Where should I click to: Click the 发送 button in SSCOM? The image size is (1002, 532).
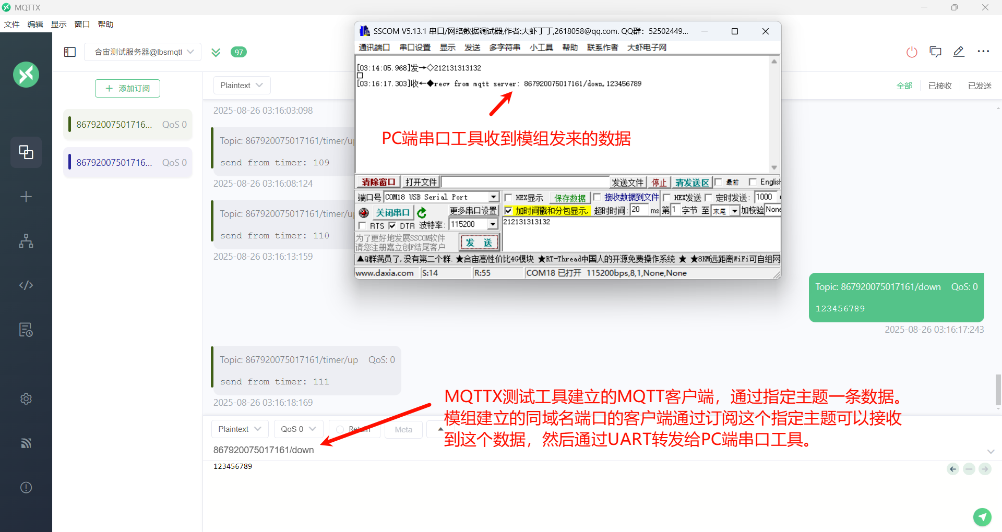479,243
